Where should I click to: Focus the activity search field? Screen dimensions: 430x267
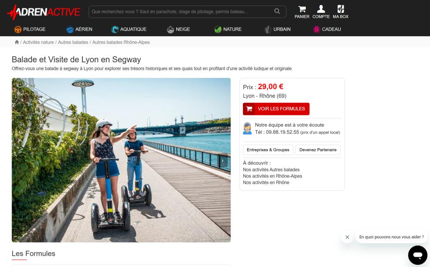(x=181, y=12)
